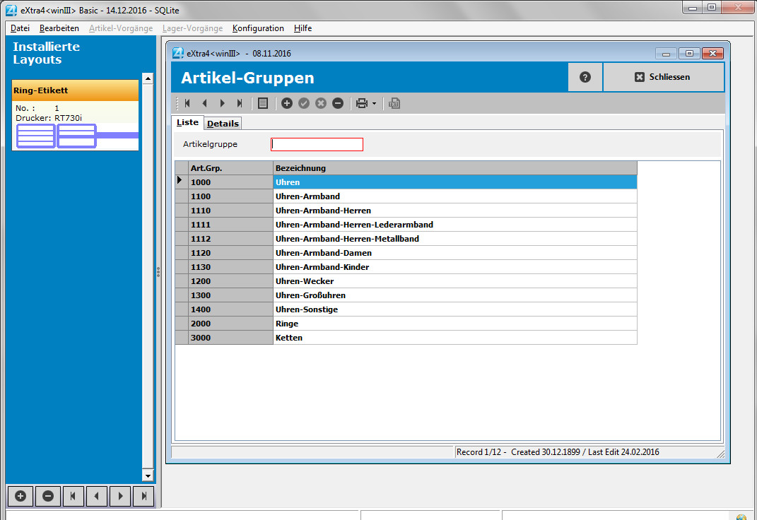Add new article group with plus icon

point(287,103)
